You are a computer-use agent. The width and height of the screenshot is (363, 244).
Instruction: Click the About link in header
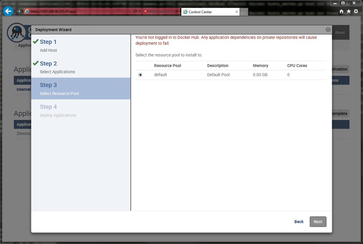point(340,33)
